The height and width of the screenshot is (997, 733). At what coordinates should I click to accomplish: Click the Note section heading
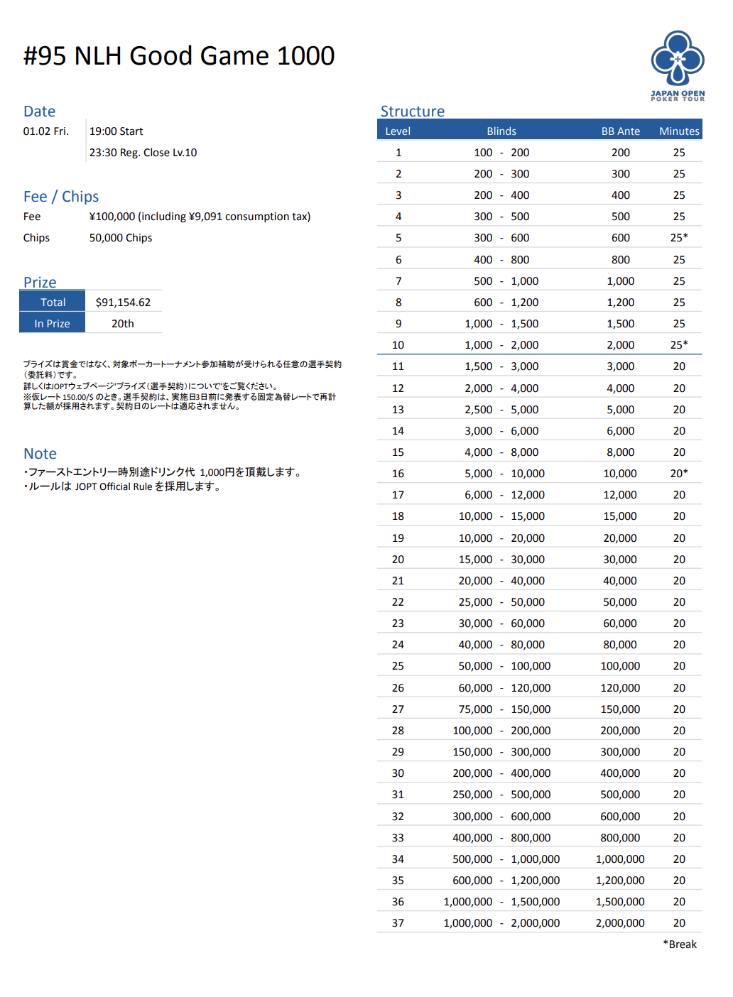click(40, 454)
